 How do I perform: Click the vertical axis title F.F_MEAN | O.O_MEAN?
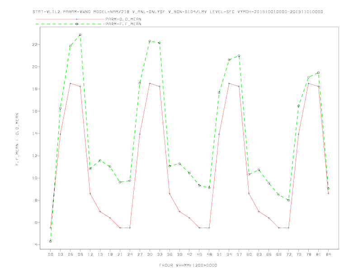(17, 139)
